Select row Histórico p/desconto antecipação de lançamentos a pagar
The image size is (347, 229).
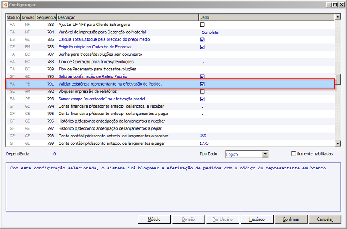(x=170, y=129)
